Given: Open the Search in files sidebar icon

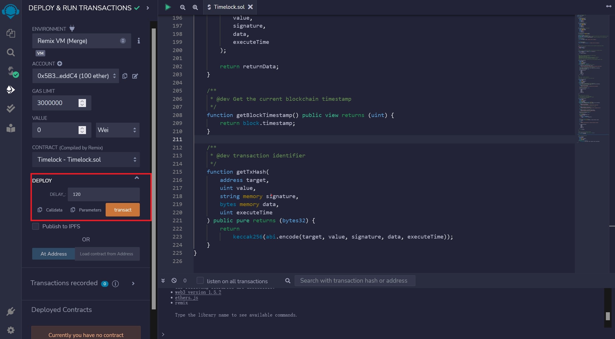Looking at the screenshot, I should pyautogui.click(x=11, y=52).
